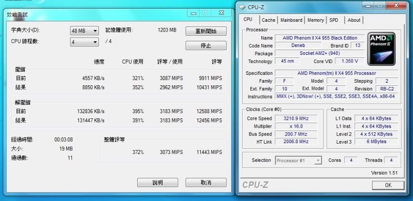The height and width of the screenshot is (201, 413).
Task: Minimize the 效能測試 benchmark window
Action: (x=194, y=13)
